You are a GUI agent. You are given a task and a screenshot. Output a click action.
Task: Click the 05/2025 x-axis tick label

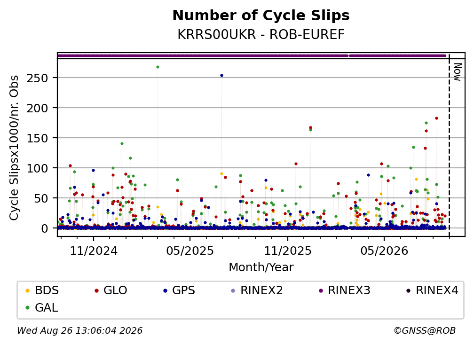pos(190,251)
